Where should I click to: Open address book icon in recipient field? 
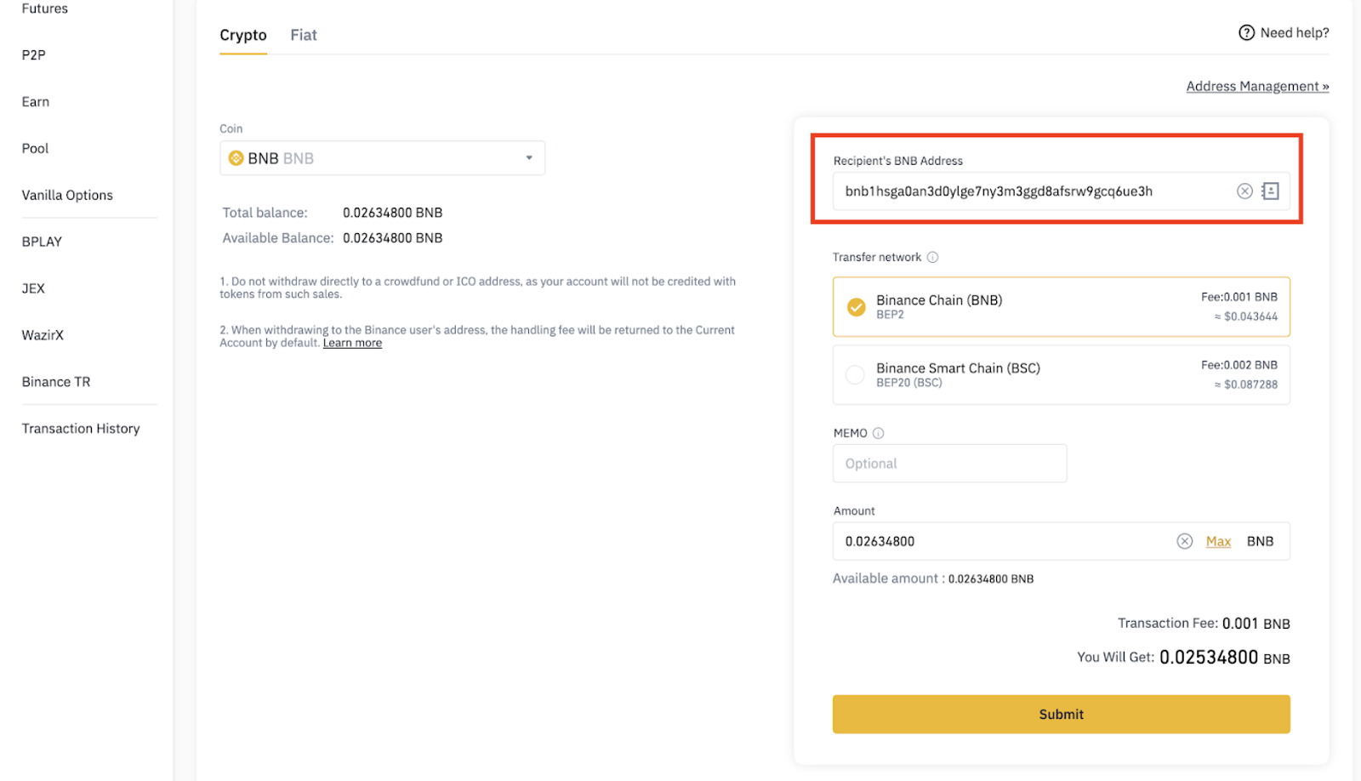click(1270, 191)
